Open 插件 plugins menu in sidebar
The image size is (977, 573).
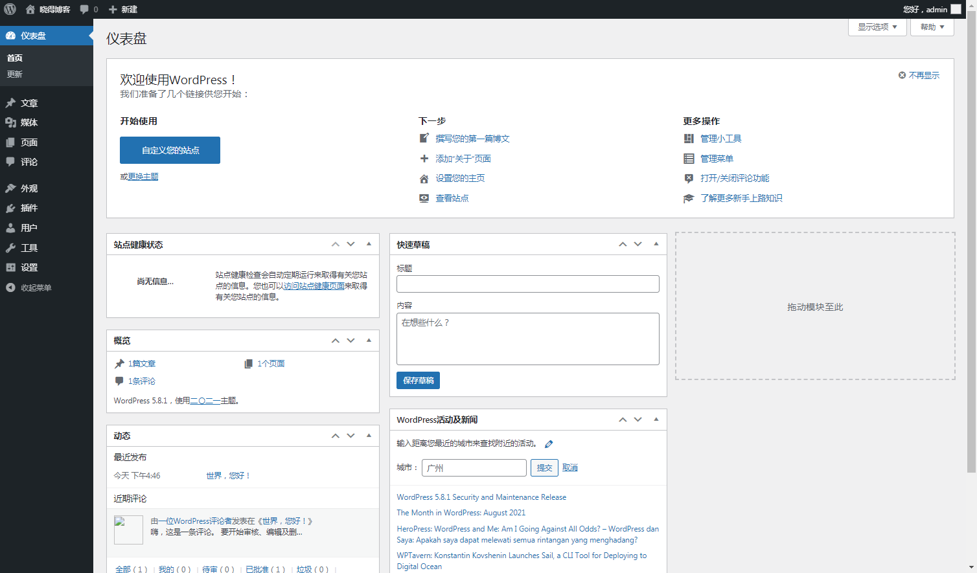47,208
